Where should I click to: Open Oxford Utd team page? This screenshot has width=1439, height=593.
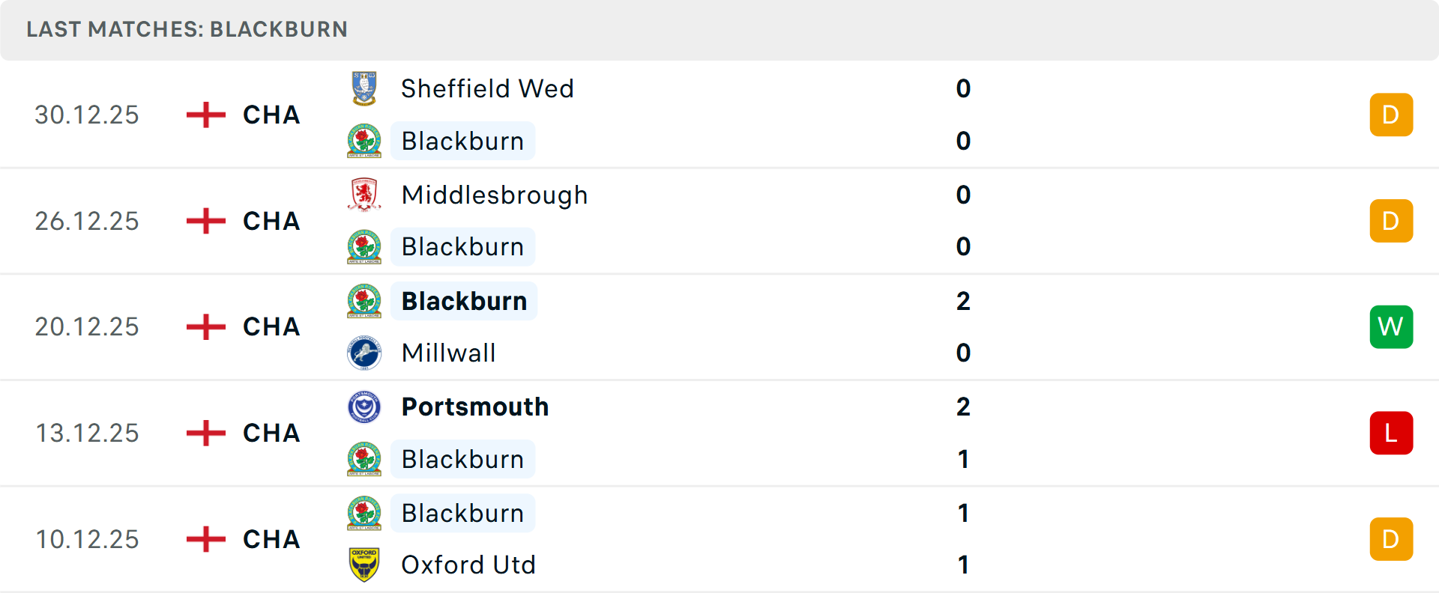point(468,565)
